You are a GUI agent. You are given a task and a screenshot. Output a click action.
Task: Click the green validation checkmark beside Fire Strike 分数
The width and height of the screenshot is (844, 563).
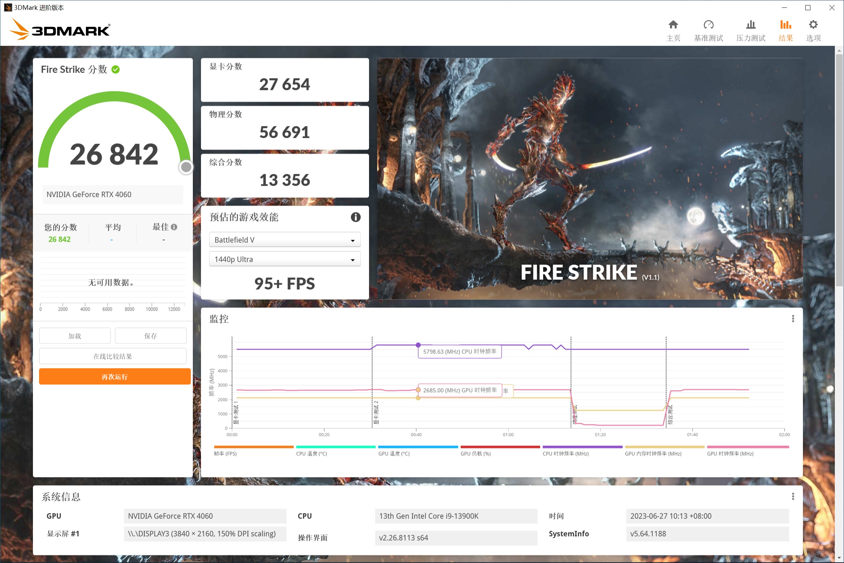115,69
